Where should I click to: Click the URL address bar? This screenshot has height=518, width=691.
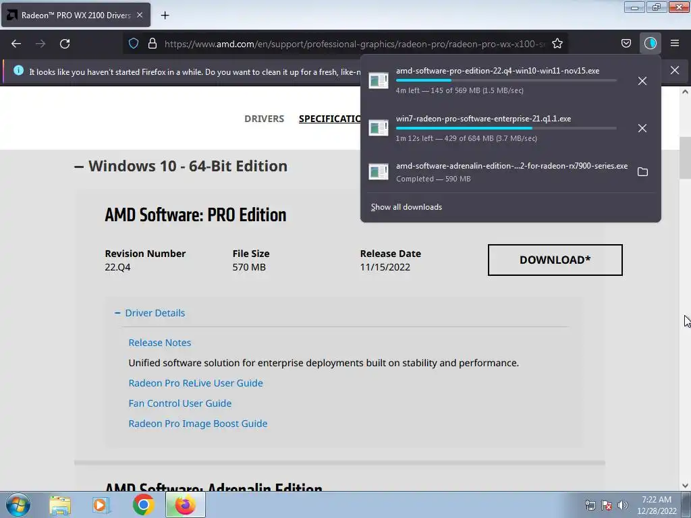point(345,43)
